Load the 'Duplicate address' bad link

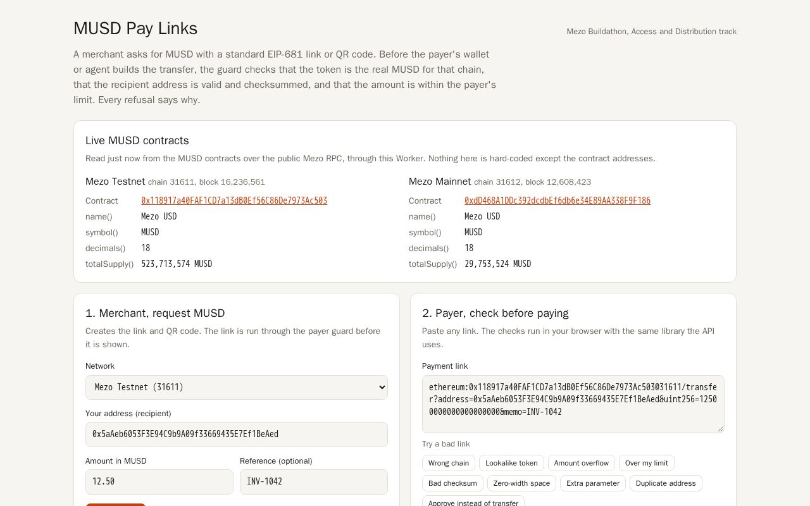(666, 483)
